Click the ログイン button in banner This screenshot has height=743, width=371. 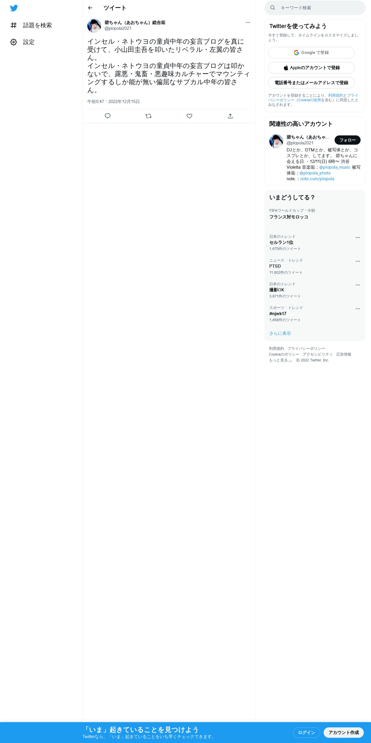point(306,732)
